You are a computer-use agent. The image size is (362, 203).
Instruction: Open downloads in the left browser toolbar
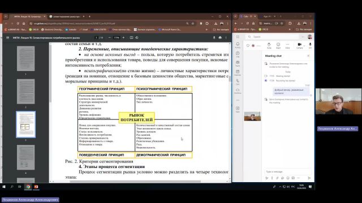tap(216, 24)
